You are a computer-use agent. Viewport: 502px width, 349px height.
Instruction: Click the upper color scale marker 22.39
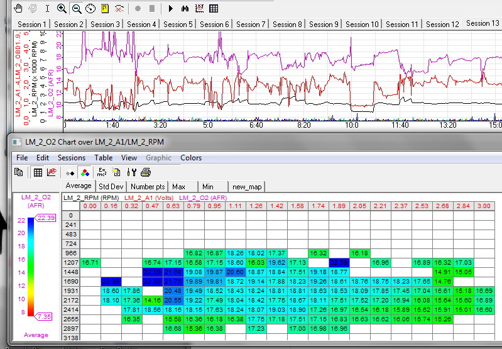click(x=45, y=218)
